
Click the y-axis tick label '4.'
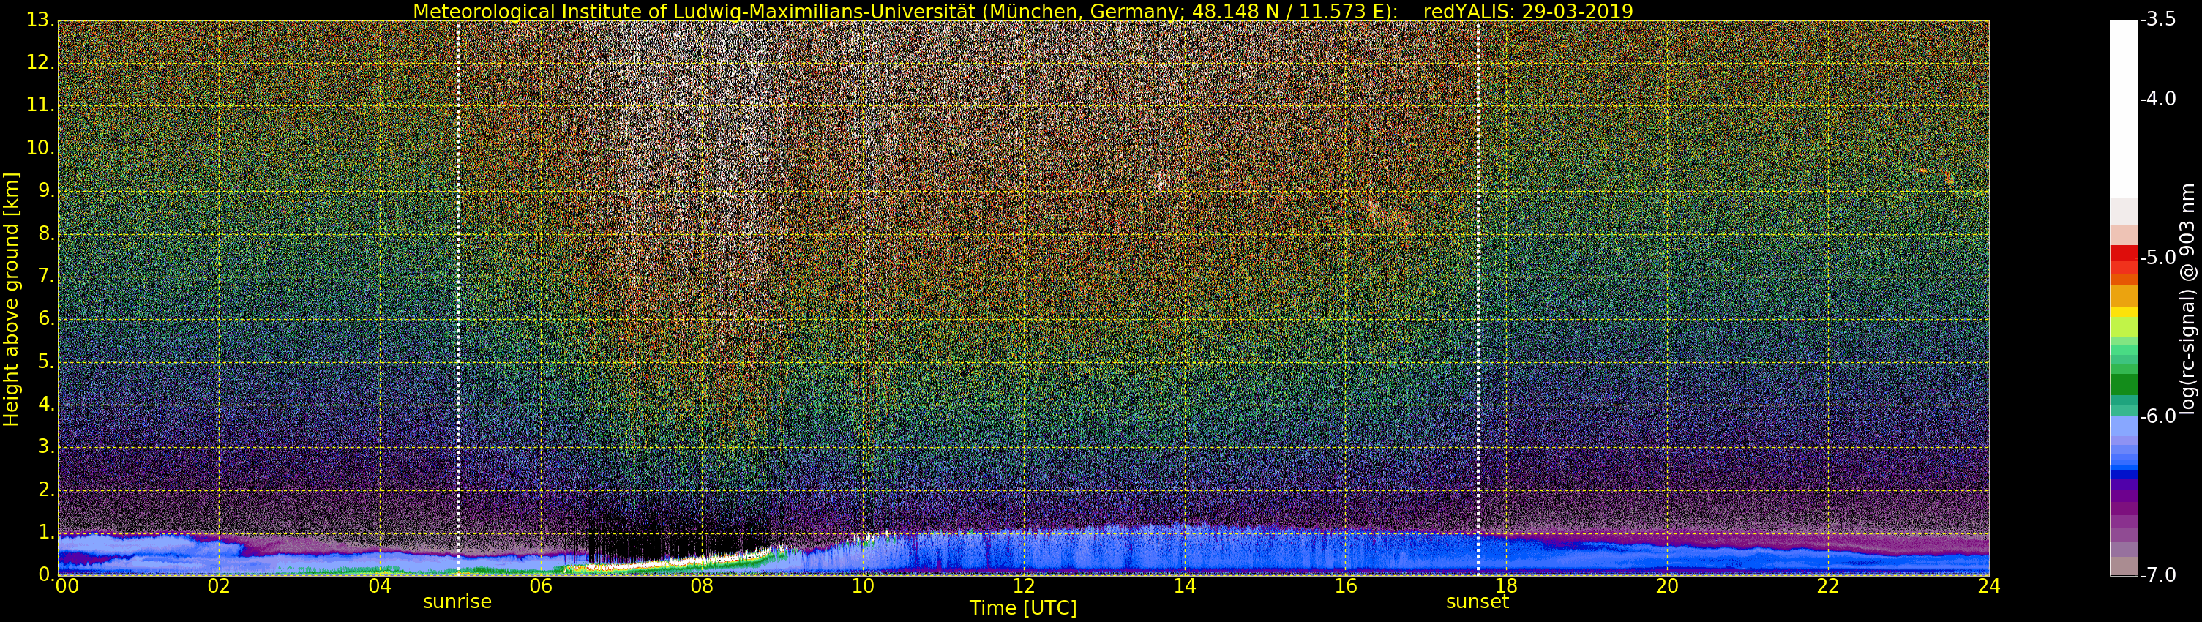point(46,404)
